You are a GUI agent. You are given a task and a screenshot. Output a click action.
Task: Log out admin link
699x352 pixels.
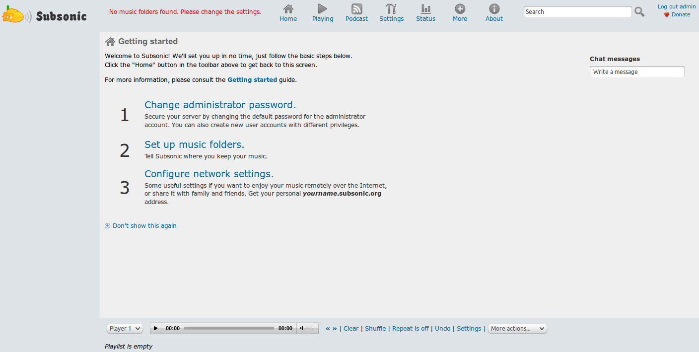(x=677, y=6)
